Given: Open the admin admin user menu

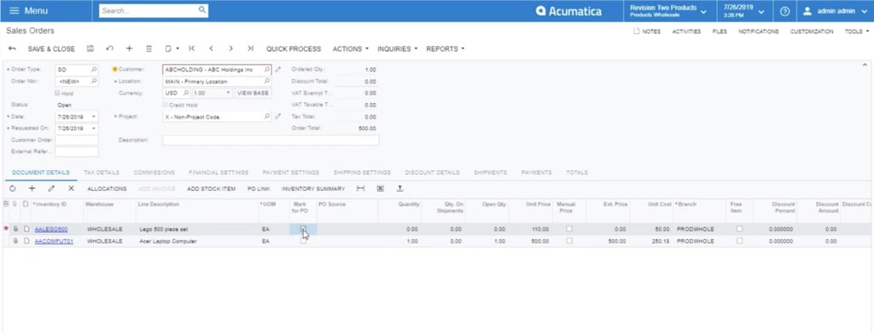Looking at the screenshot, I should 835,11.
